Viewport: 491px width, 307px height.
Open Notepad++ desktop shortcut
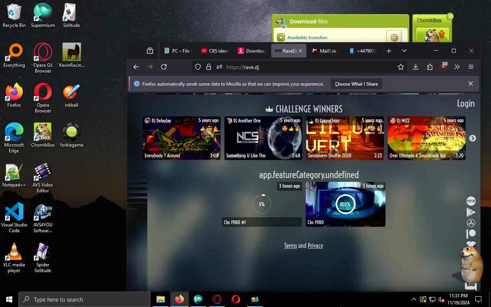[14, 175]
